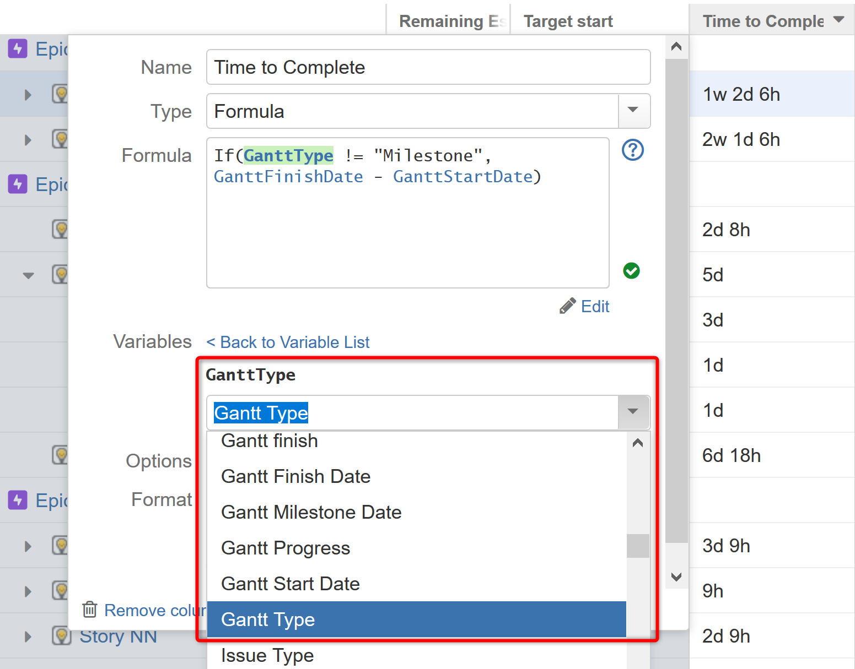This screenshot has width=855, height=669.
Task: Click the Back to Variable List link
Action: point(287,342)
